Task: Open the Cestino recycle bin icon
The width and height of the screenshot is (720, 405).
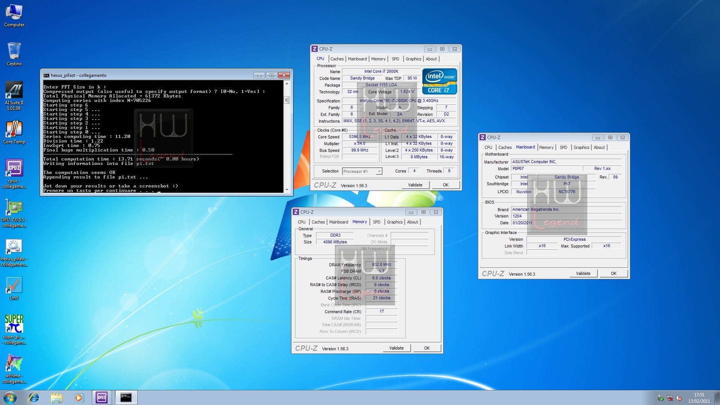Action: pyautogui.click(x=14, y=54)
